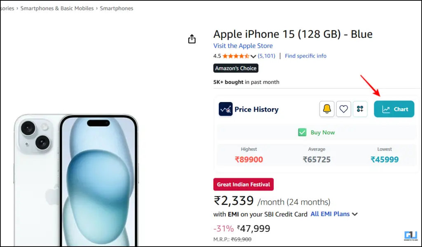Click the four-dots plus extension icon
This screenshot has width=422, height=247.
[x=360, y=109]
